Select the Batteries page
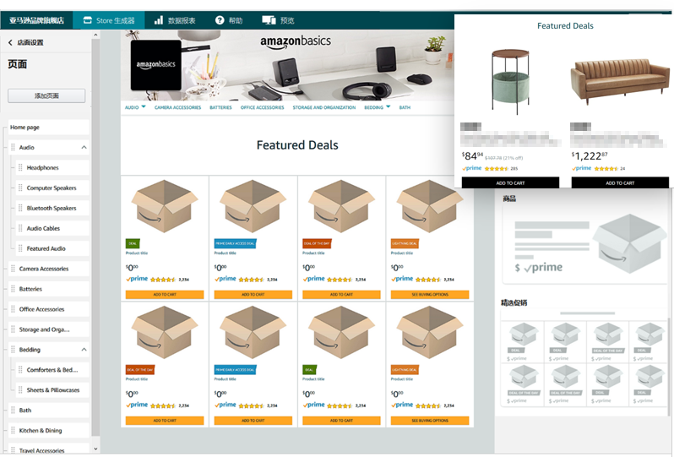 [x=49, y=289]
